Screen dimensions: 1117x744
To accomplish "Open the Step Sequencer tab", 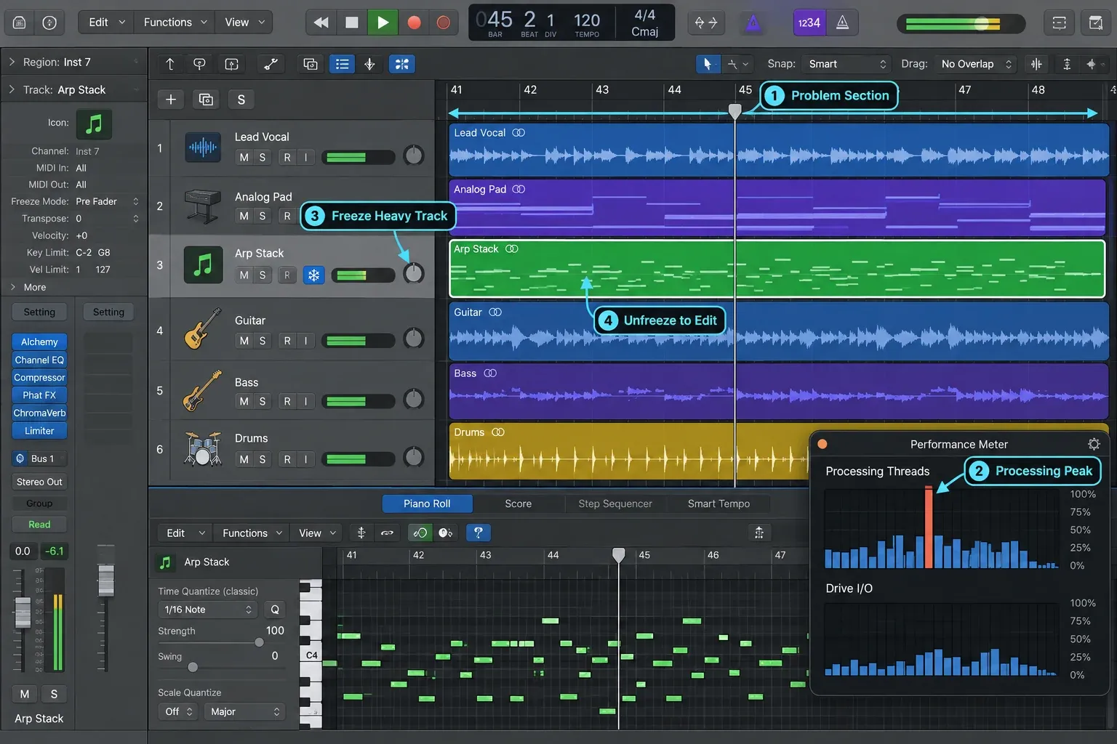I will point(615,504).
